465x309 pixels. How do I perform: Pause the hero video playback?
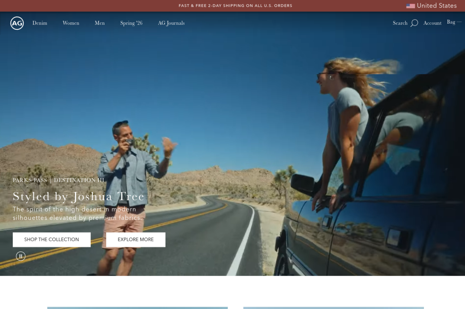click(x=21, y=256)
